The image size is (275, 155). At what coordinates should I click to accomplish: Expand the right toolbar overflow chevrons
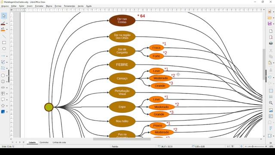pyautogui.click(x=271, y=143)
